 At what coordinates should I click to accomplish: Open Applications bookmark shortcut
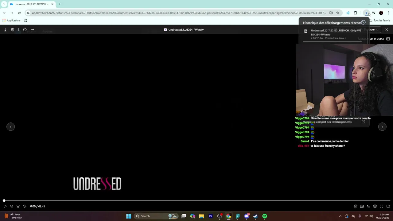(11, 21)
